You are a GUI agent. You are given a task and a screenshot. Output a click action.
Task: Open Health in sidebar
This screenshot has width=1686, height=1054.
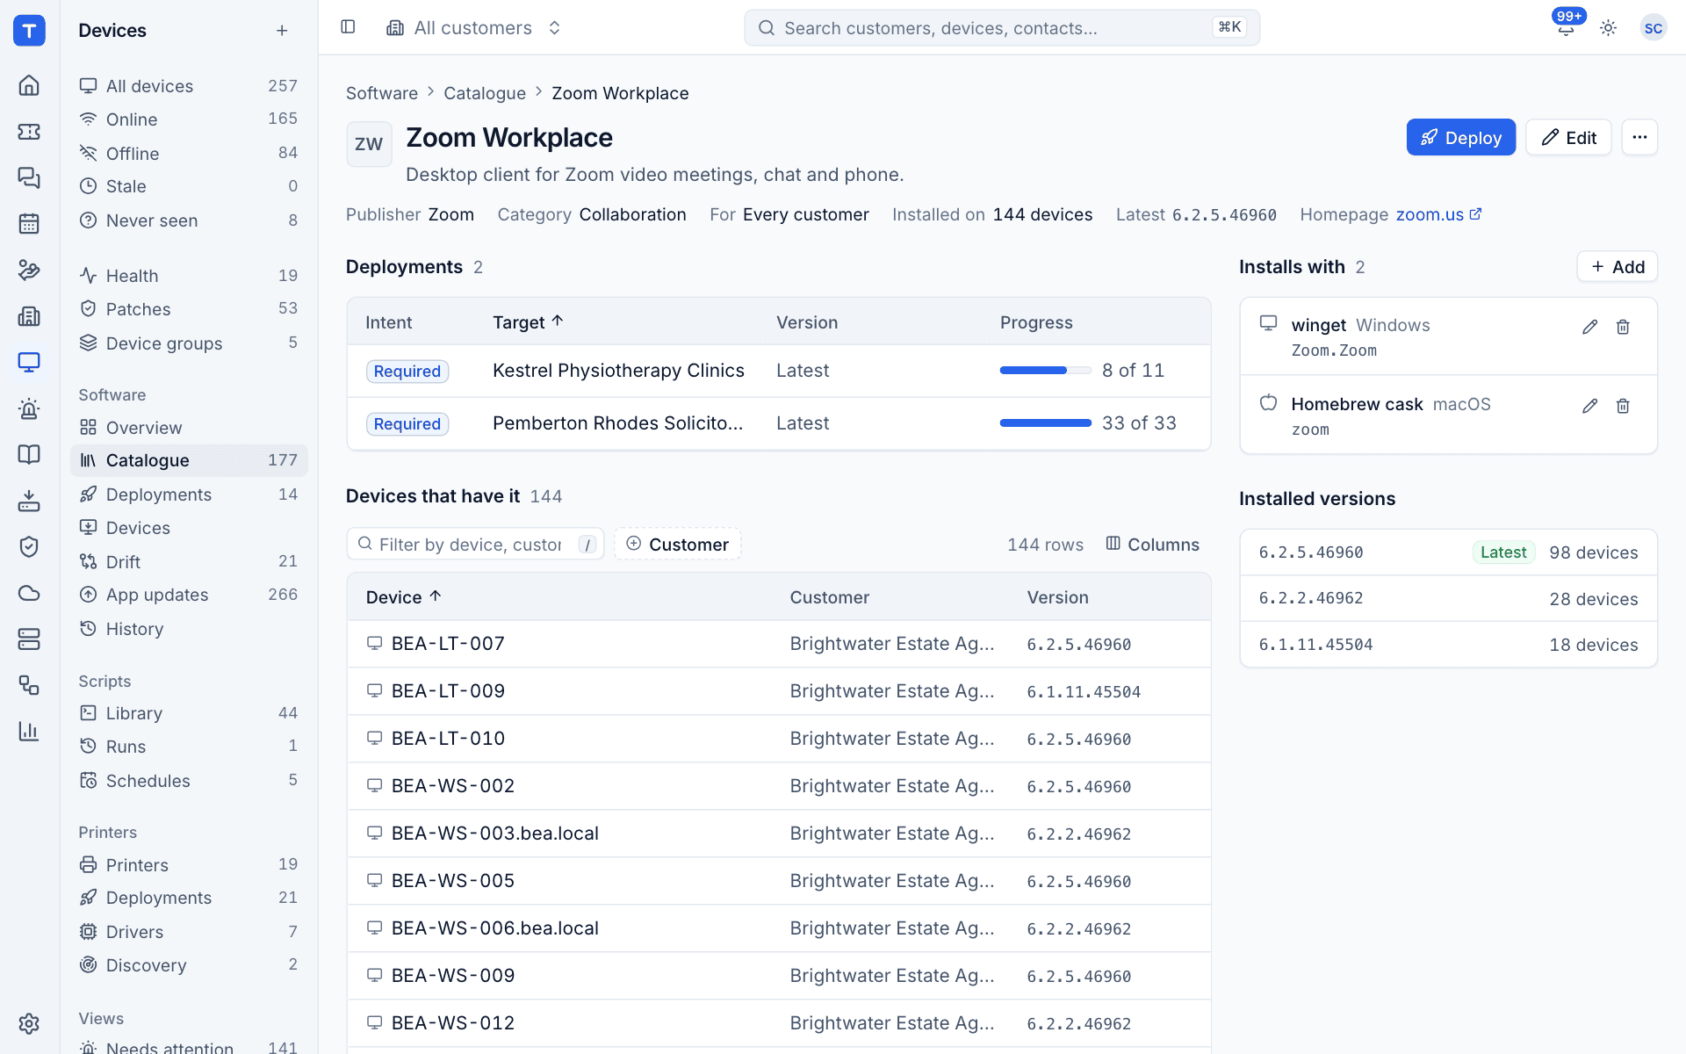(x=189, y=276)
